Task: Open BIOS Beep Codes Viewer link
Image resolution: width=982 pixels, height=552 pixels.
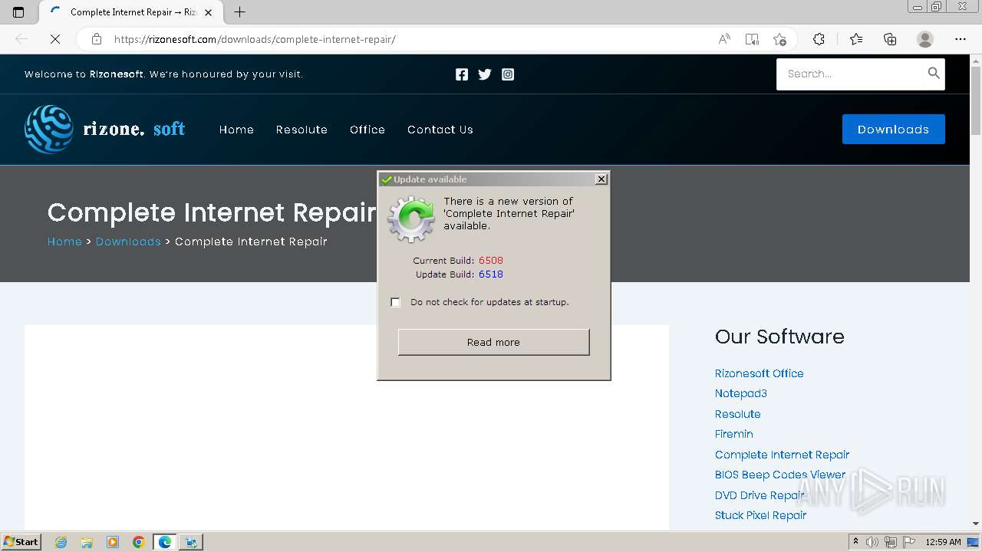Action: pyautogui.click(x=780, y=475)
